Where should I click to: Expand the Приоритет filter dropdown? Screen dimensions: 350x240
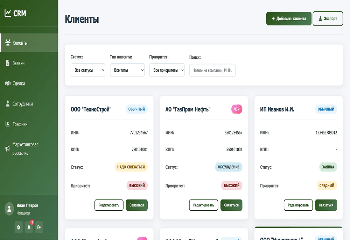point(167,70)
